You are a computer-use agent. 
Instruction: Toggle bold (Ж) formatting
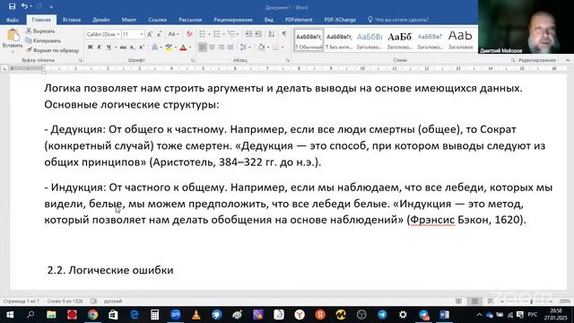90,48
